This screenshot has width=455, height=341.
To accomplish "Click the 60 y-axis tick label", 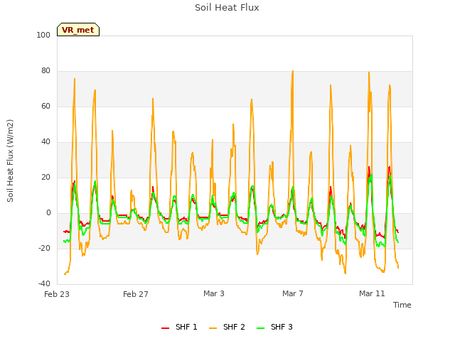I will point(45,106).
